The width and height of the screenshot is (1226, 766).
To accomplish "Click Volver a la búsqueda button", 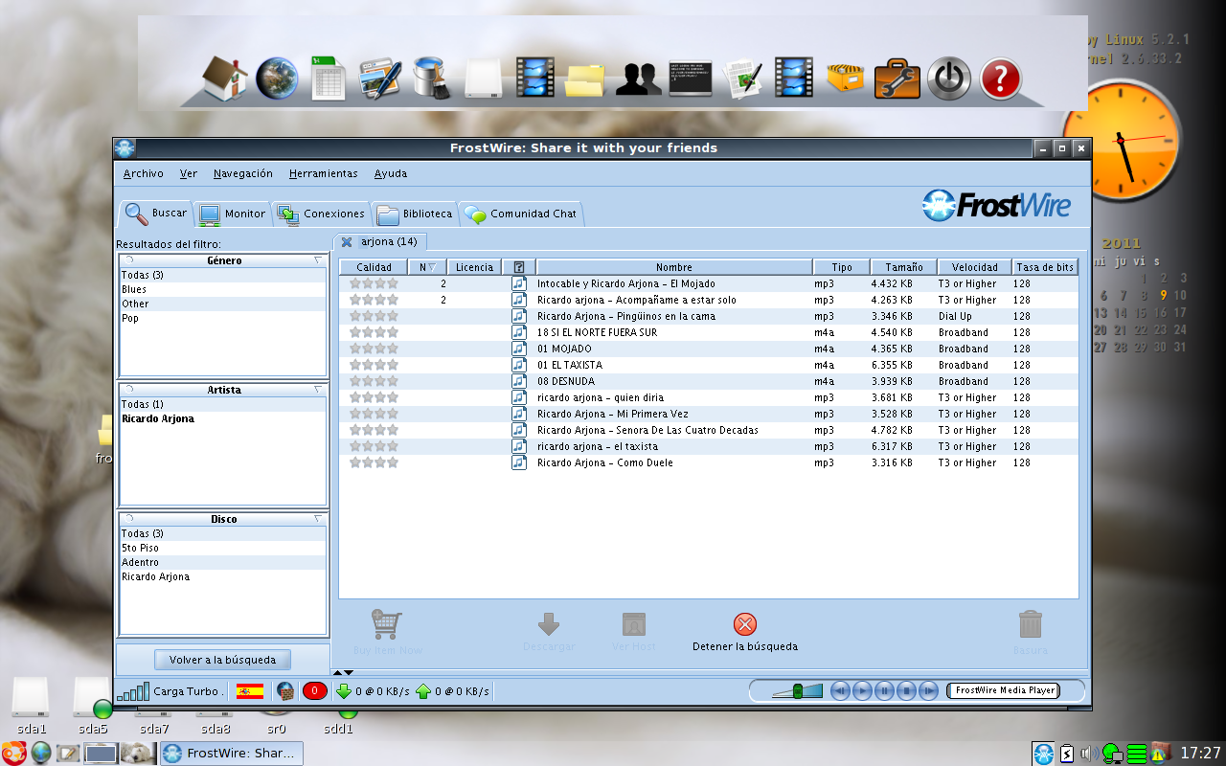I will pos(222,660).
